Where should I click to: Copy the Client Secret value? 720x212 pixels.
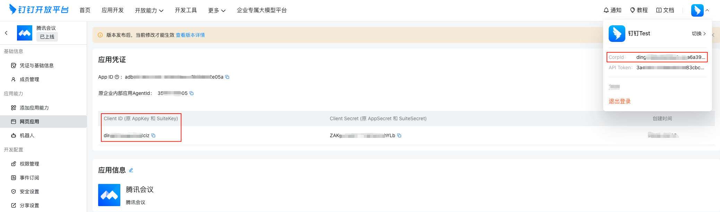[x=399, y=135]
